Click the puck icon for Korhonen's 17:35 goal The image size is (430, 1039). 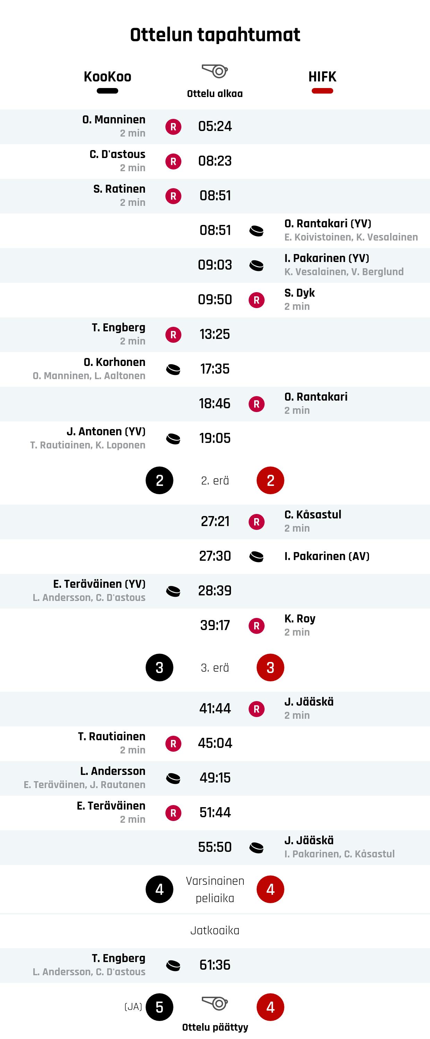coord(173,369)
